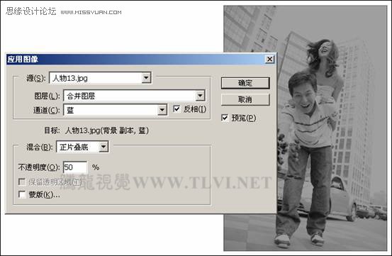
Task: Click the 合并图层 layer field text
Action: tap(81, 96)
